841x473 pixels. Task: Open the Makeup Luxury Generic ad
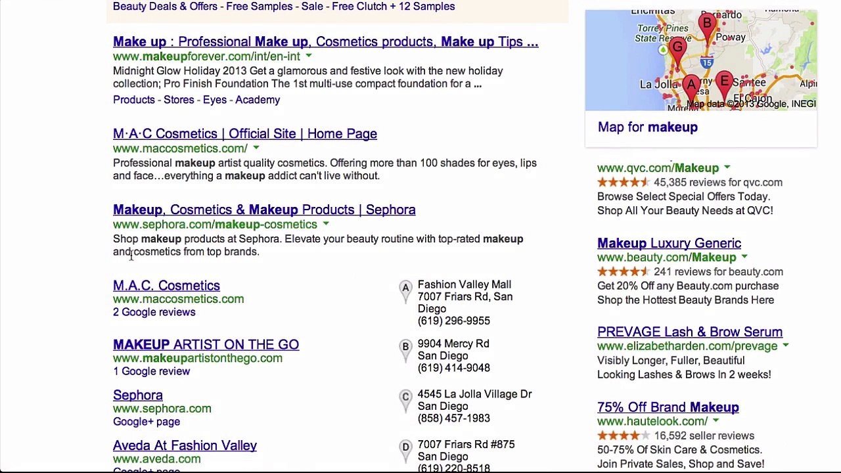pos(669,244)
